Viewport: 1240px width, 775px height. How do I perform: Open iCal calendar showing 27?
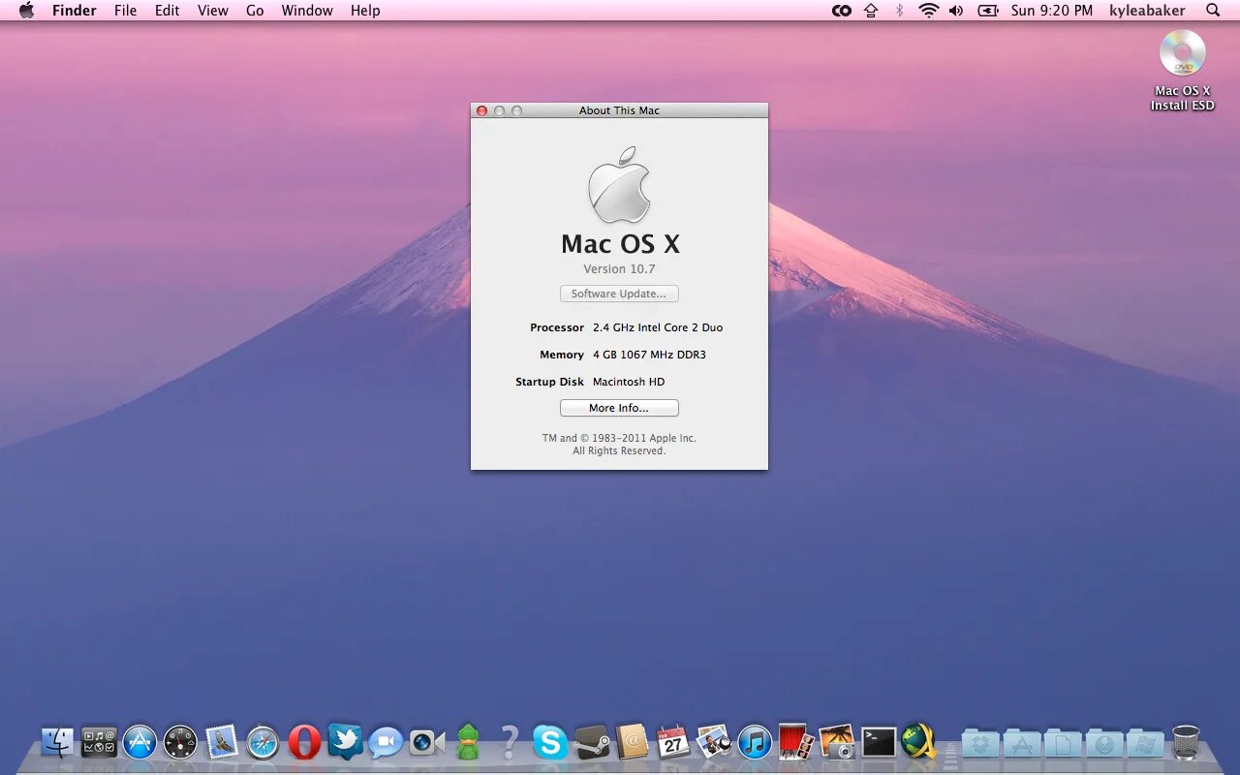673,742
